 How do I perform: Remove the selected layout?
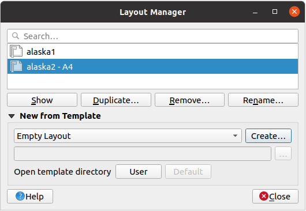189,100
